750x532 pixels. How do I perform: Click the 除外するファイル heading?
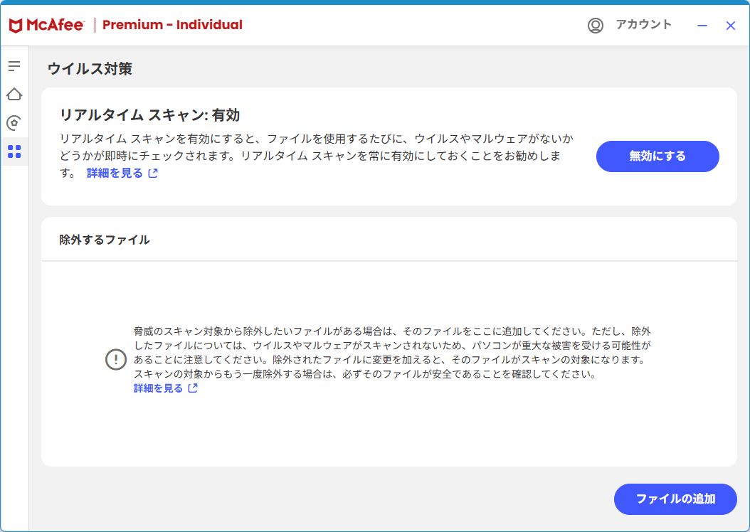pyautogui.click(x=105, y=240)
